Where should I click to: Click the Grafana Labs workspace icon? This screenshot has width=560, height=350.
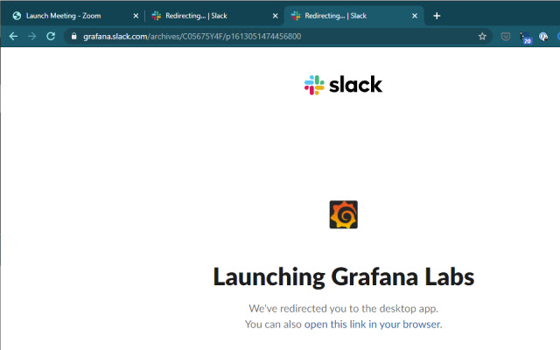tap(343, 214)
